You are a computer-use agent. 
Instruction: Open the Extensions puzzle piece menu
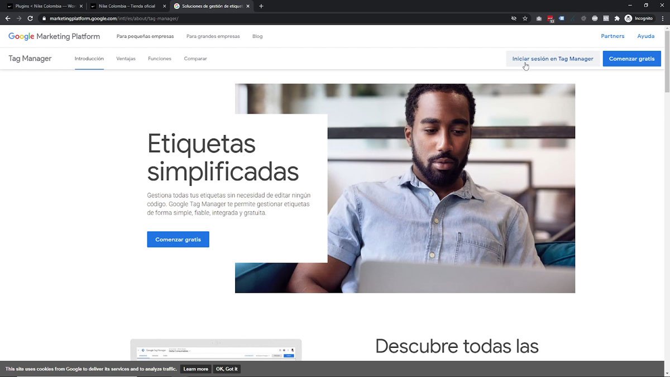click(x=617, y=18)
